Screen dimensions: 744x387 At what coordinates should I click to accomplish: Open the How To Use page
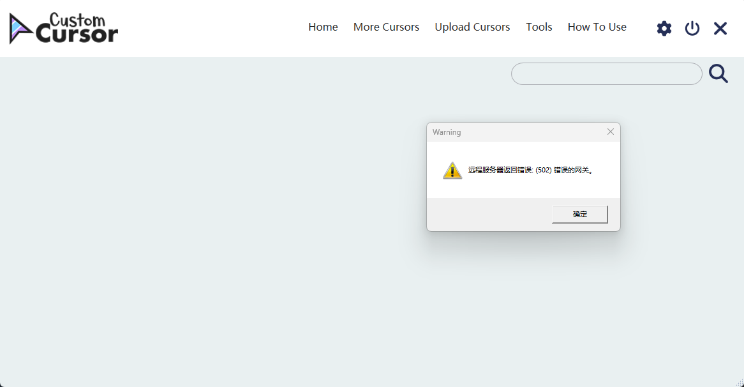tap(597, 27)
